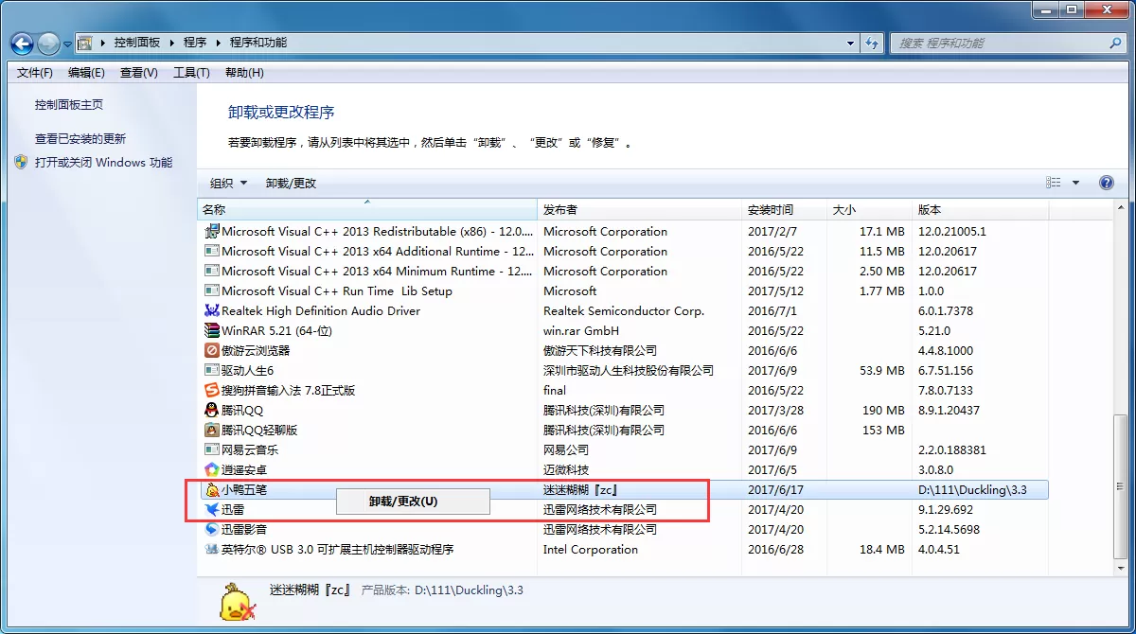The width and height of the screenshot is (1136, 634).
Task: Expand the arrow after 程序 in the breadcrumb
Action: 220,43
